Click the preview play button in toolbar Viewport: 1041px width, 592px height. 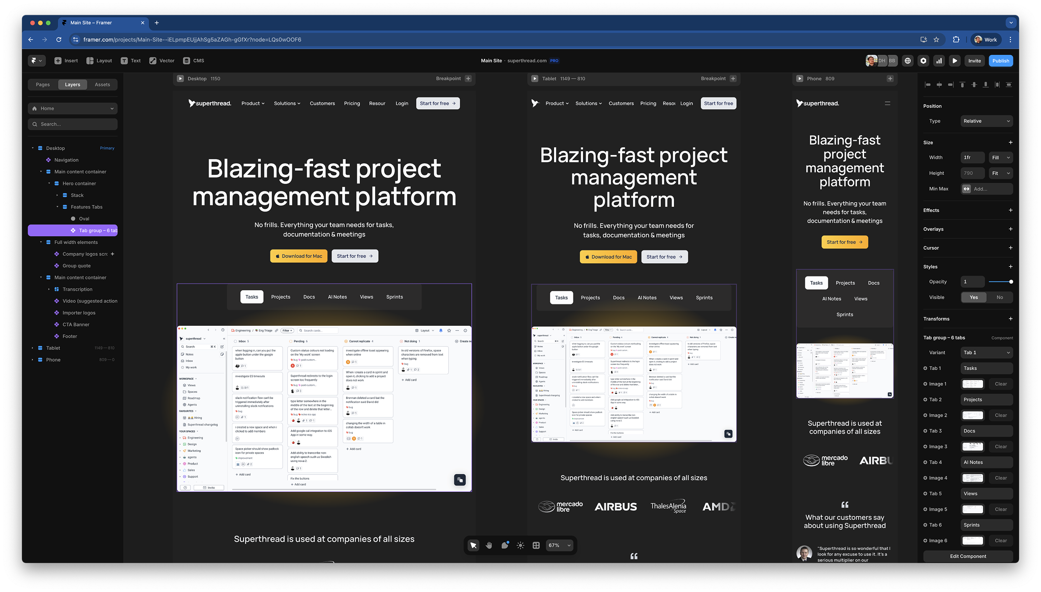pyautogui.click(x=955, y=60)
